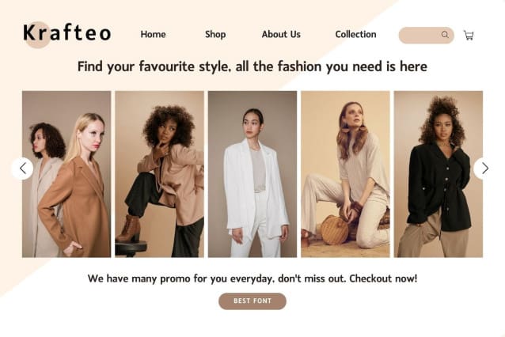Advance carousel with the next arrow

click(x=484, y=168)
